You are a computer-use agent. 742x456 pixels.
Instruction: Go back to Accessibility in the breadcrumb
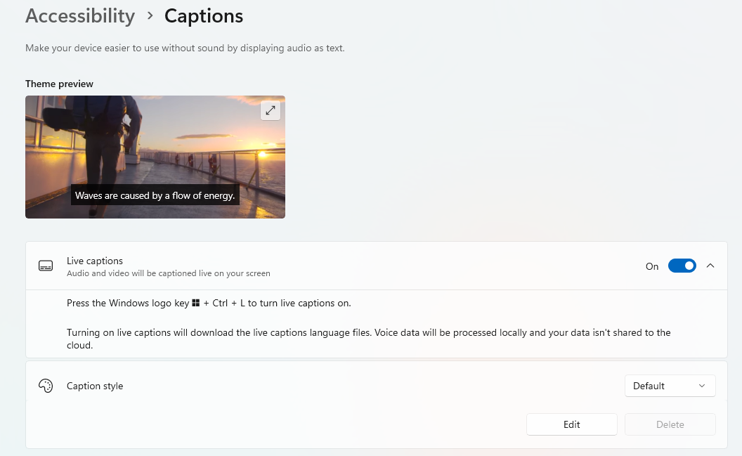(x=80, y=15)
